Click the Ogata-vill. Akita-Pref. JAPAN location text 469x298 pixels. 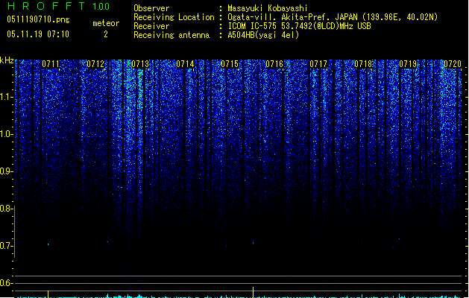pyautogui.click(x=333, y=17)
